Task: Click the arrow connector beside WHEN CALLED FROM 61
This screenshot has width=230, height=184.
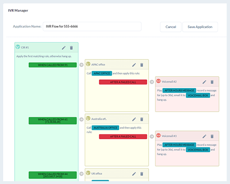Action: tap(81, 119)
